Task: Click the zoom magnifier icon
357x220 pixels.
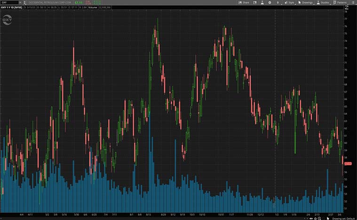Action: [319, 219]
